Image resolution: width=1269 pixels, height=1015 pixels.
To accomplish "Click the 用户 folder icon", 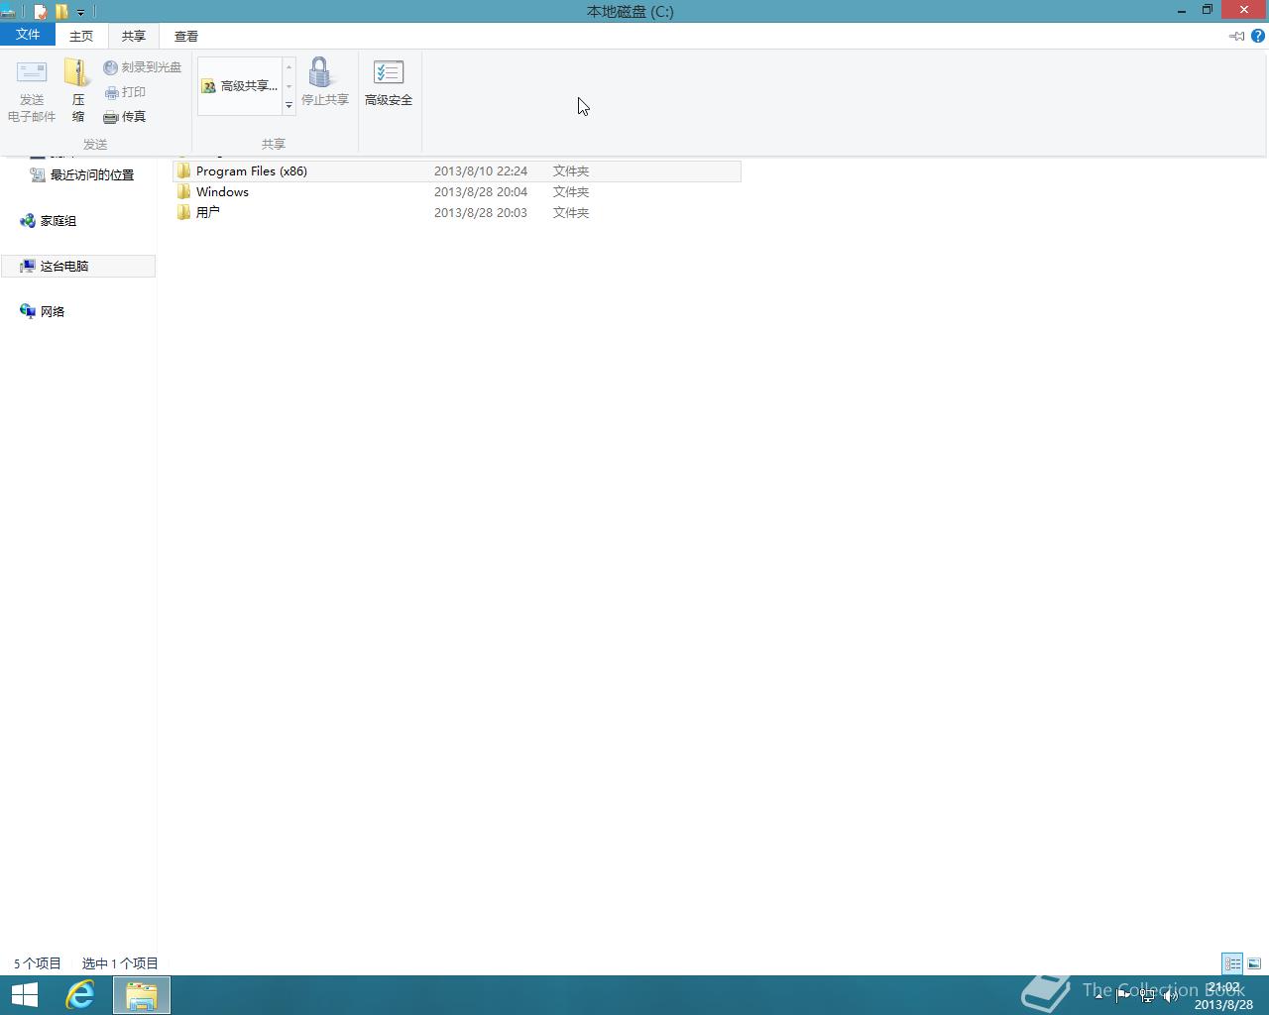I will pyautogui.click(x=183, y=212).
